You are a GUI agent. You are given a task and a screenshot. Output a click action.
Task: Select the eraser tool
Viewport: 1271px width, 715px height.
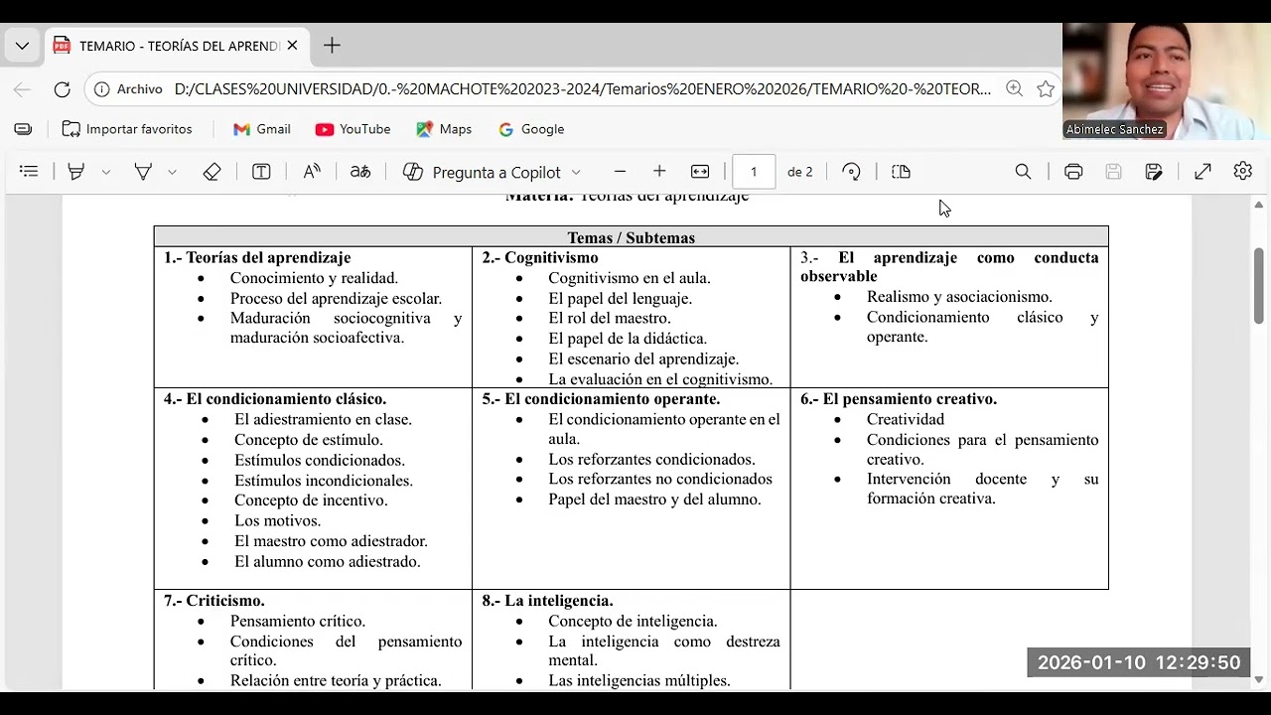click(212, 172)
